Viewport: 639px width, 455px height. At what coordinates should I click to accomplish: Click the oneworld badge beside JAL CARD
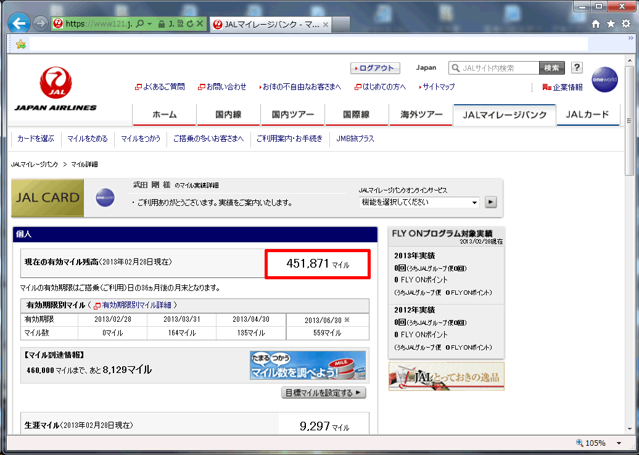click(x=105, y=197)
